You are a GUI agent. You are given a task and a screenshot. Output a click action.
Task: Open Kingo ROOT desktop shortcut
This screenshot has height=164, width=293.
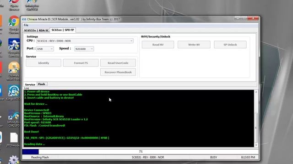pyautogui.click(x=13, y=93)
